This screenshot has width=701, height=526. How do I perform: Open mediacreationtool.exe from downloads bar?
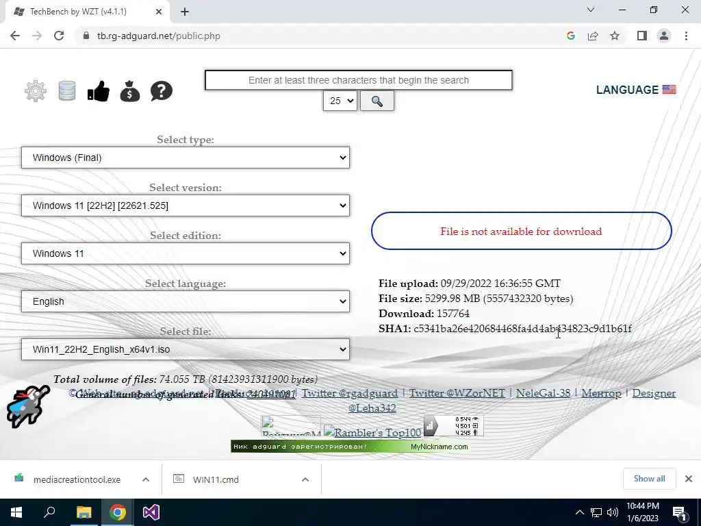pos(77,479)
